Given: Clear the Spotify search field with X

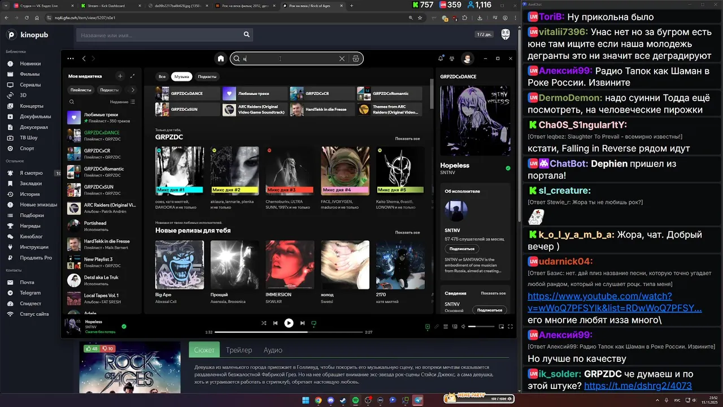Looking at the screenshot, I should 342,59.
